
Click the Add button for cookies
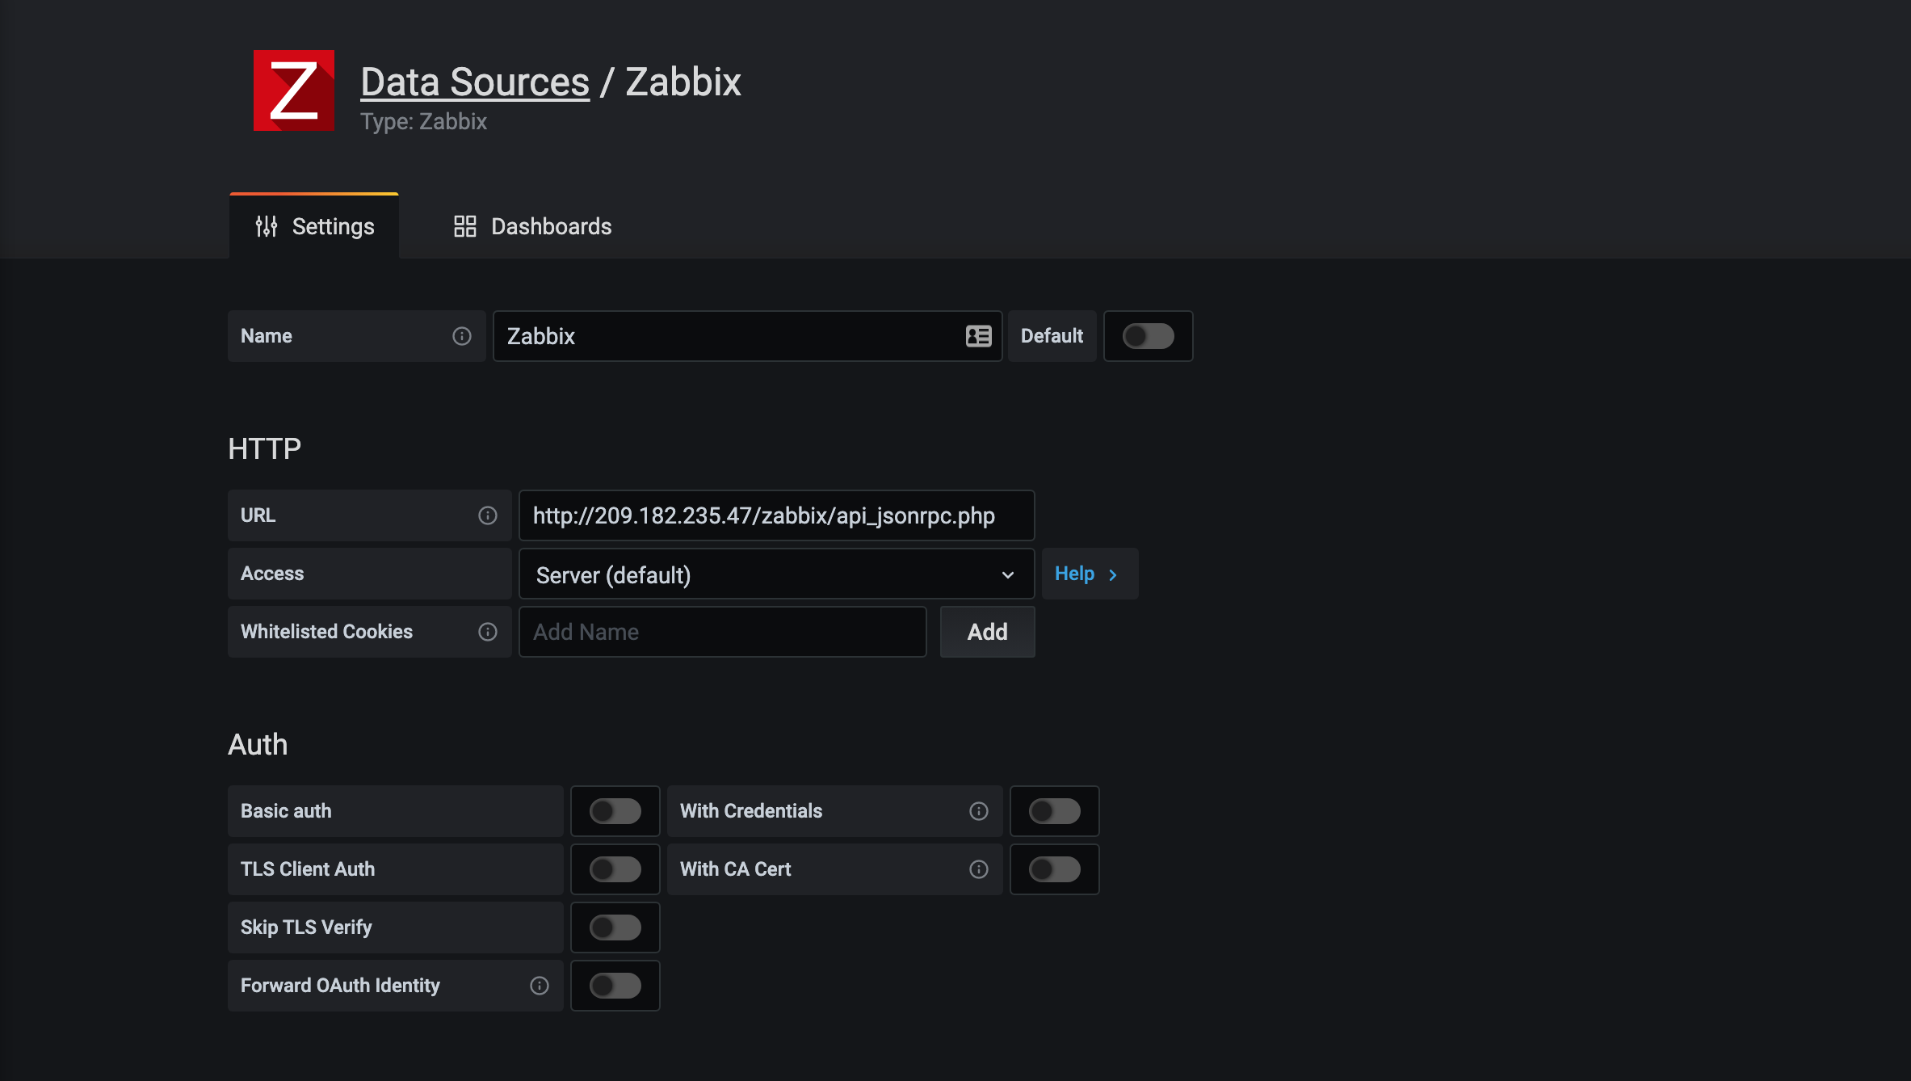pyautogui.click(x=987, y=632)
